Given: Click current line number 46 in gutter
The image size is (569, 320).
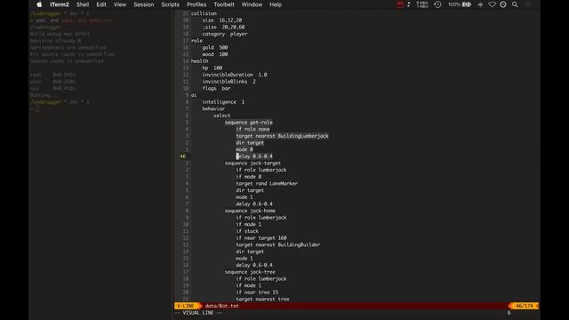Looking at the screenshot, I should [183, 156].
